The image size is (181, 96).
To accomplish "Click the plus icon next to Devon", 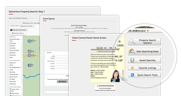I will point(22,65).
